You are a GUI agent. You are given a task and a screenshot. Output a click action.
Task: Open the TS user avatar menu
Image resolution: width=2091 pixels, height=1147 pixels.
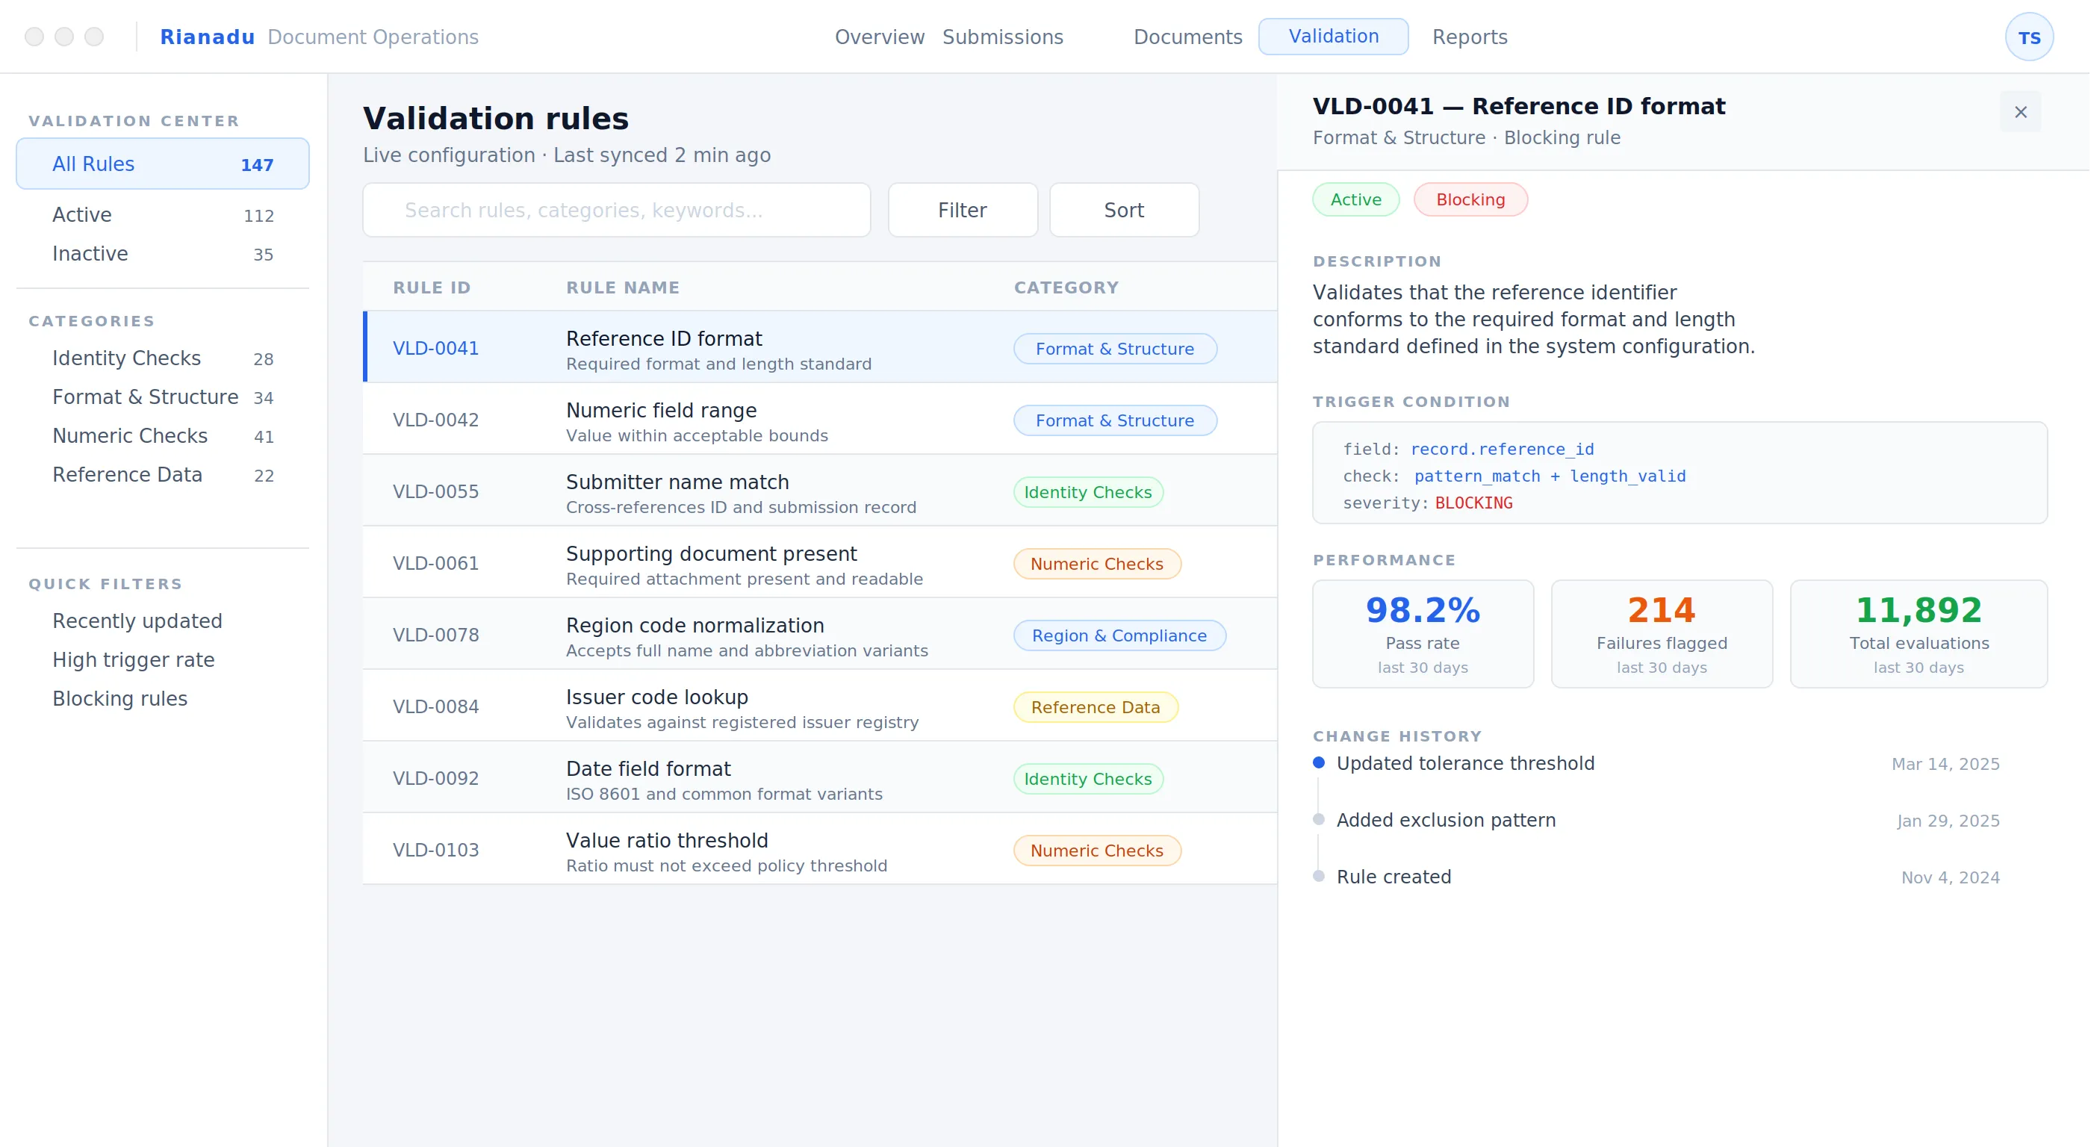[2028, 37]
